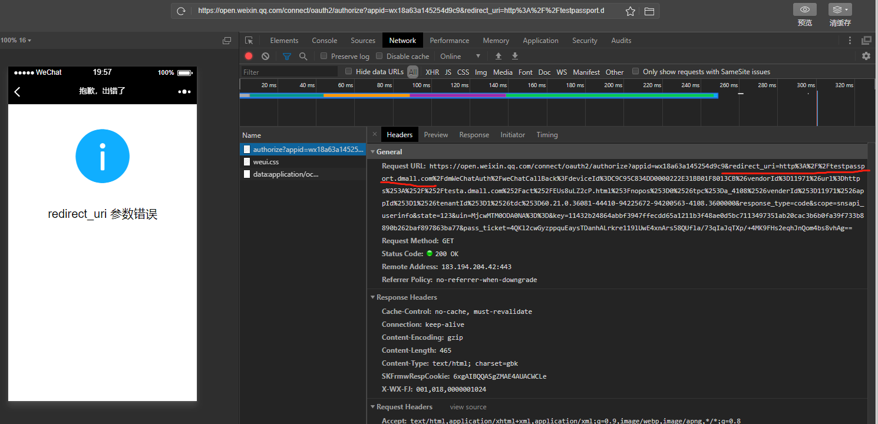Check Only show requests with SameSite issues
Image resolution: width=878 pixels, height=424 pixels.
point(635,71)
